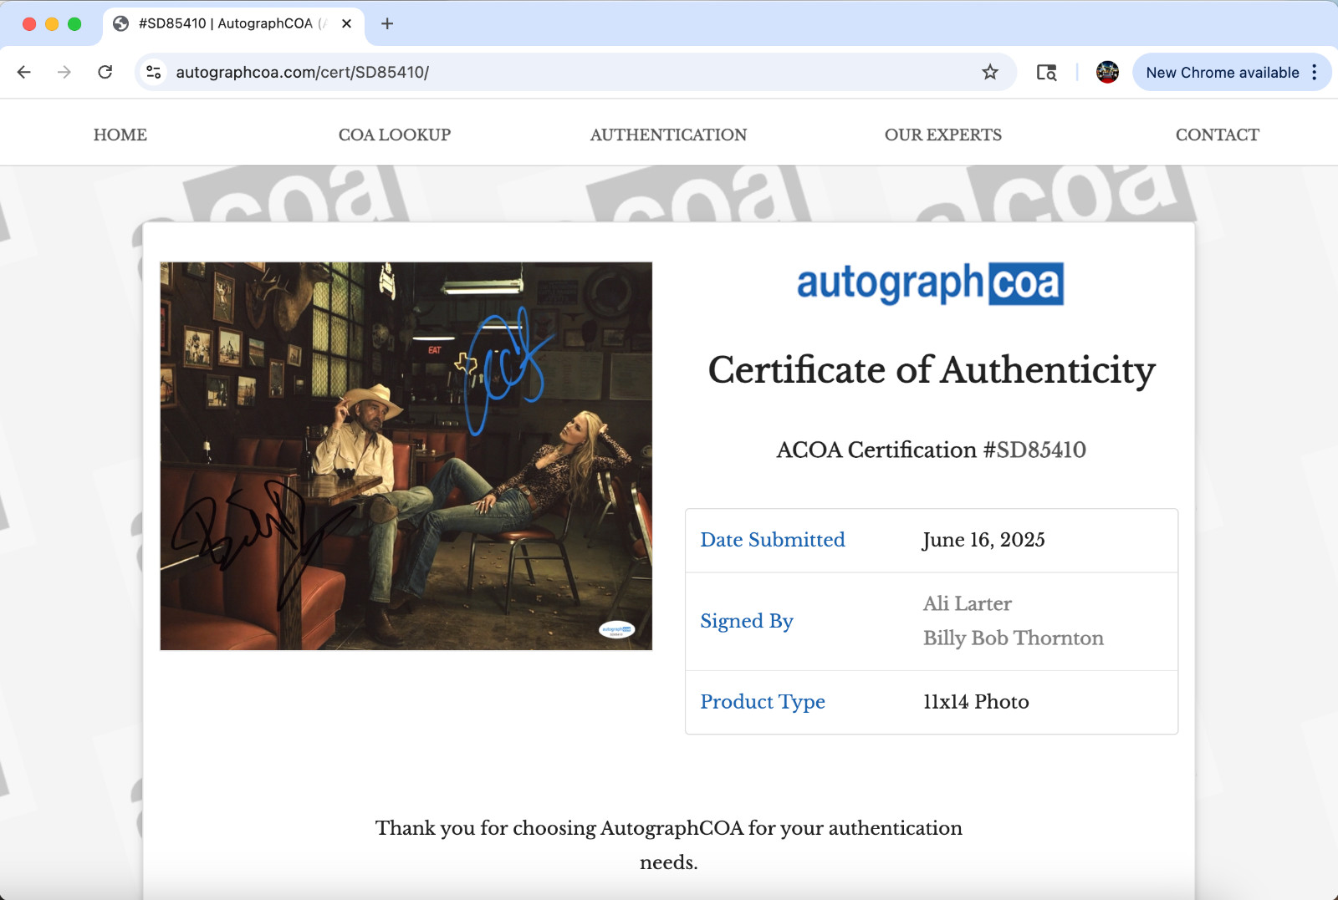Viewport: 1338px width, 900px height.
Task: Go back to the previous page
Action: [x=24, y=72]
